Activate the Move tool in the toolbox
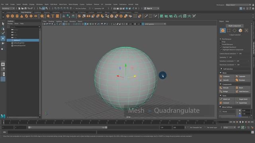The height and width of the screenshot is (143, 255). point(3,39)
